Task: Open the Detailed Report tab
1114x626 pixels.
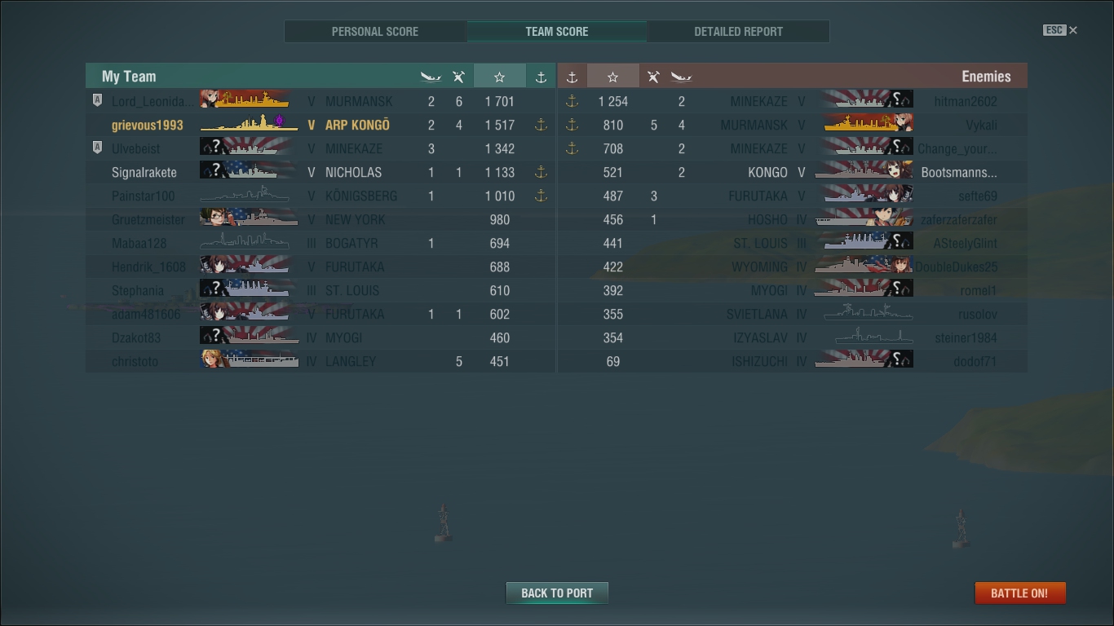Action: point(738,32)
